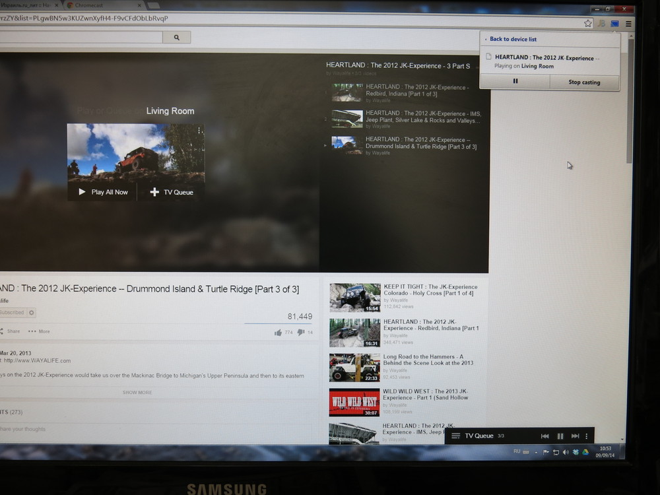Go back to device list
This screenshot has height=495, width=660.
pyautogui.click(x=513, y=39)
